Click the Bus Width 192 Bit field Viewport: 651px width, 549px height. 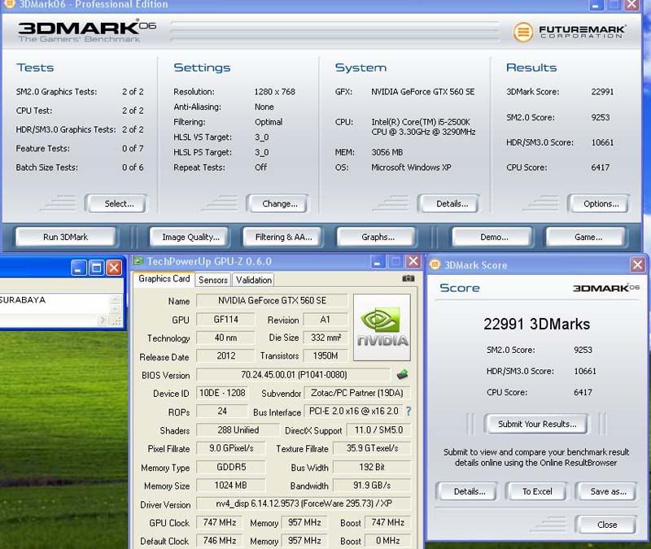(x=372, y=467)
